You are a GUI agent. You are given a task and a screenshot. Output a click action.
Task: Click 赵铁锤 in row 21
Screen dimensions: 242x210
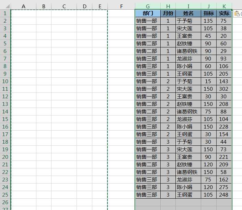point(188,164)
